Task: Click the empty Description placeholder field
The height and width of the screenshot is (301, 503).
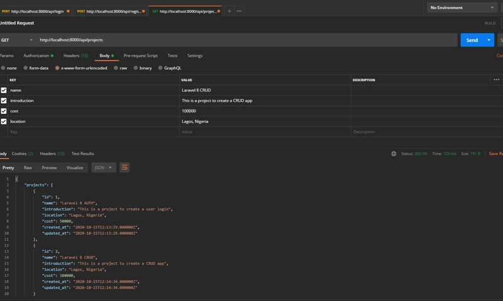Action: pos(427,132)
